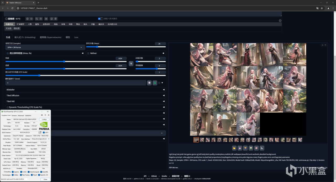Viewport: 336px width, 182px height.
Task: Click the trash icon beside negative prompt
Action: click(56, 19)
